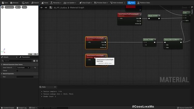This screenshot has width=194, height=109.
Task: Click the M_PP_Outline breadcrumb
Action: (x=60, y=8)
